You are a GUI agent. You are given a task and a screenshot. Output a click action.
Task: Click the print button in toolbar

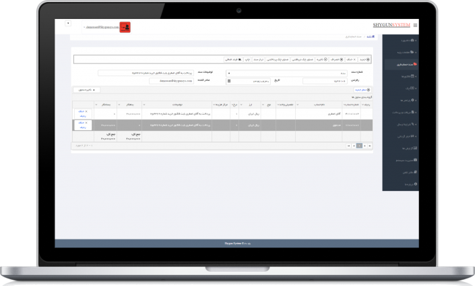coord(247,59)
